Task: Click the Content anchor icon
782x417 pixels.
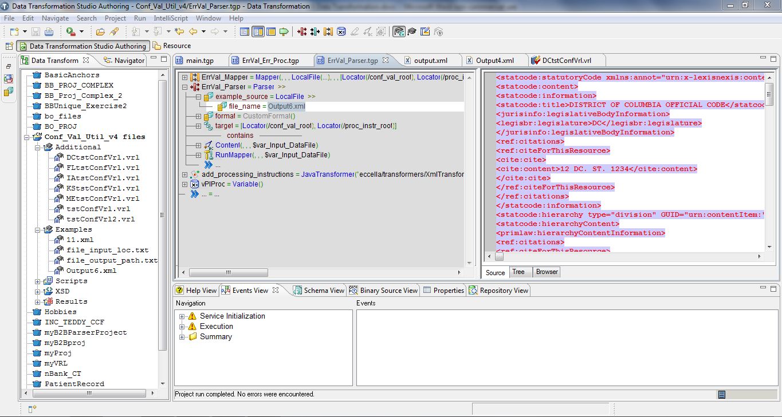Action: 209,145
